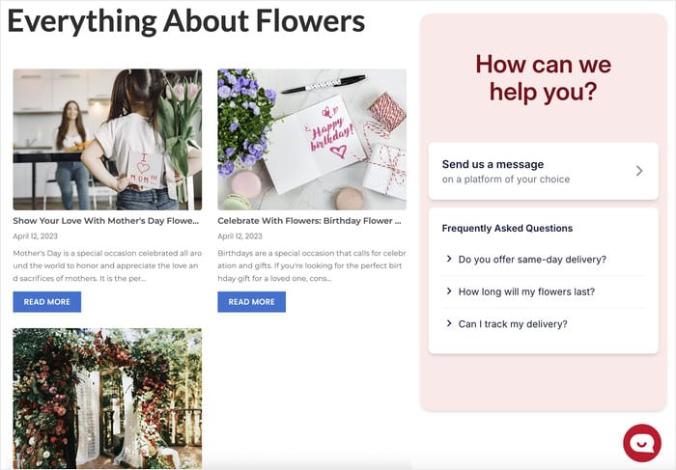
Task: Expand the track my delivery chevron
Action: point(449,323)
